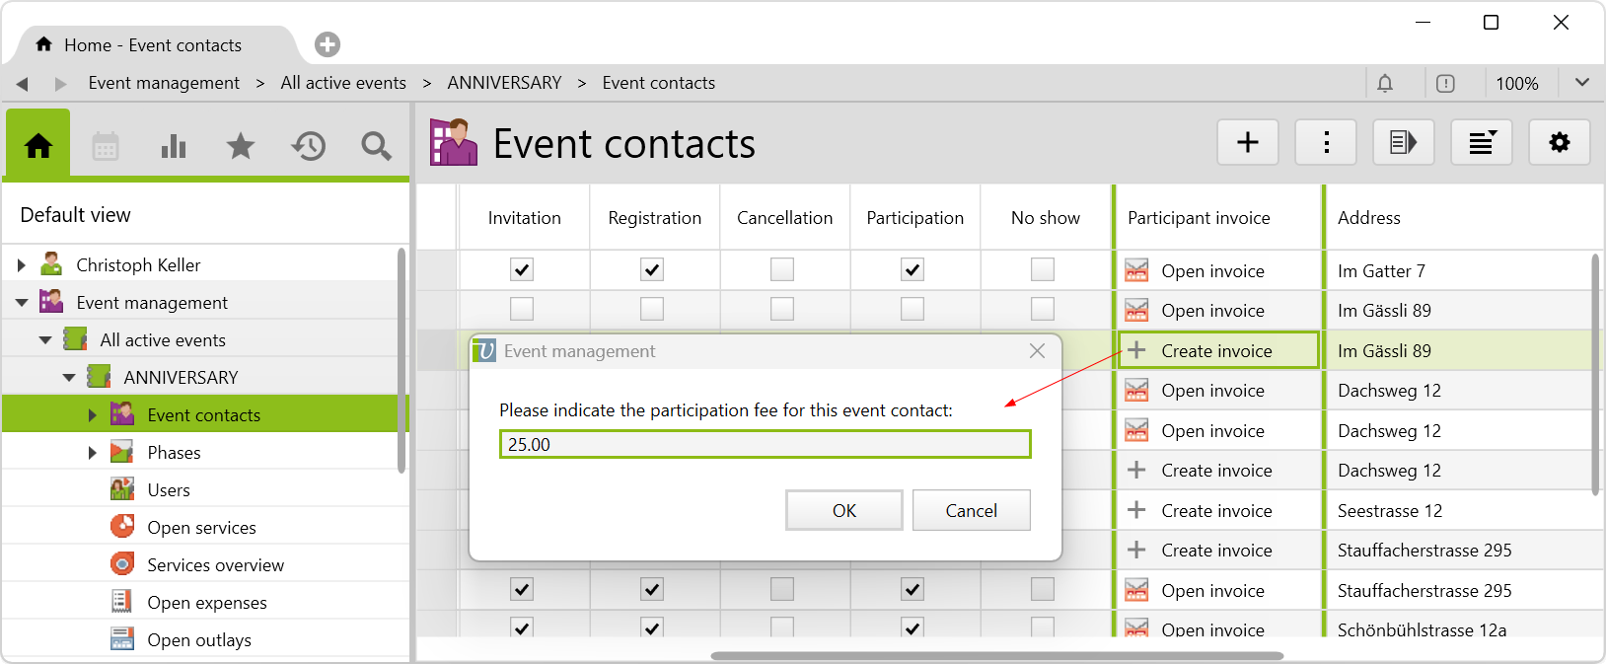Expand the Phases tree node
This screenshot has width=1606, height=664.
tap(93, 453)
